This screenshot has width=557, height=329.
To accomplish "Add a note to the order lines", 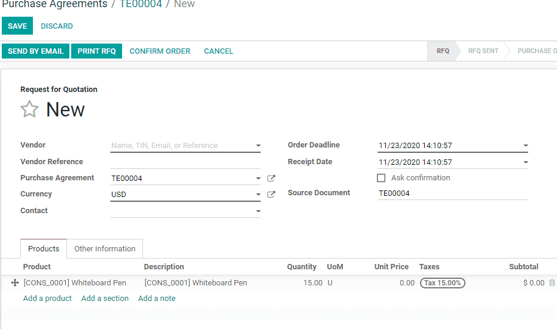I will pos(157,298).
